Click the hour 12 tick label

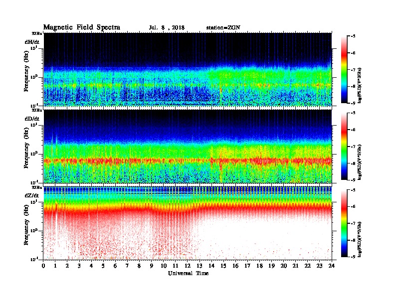point(188,266)
